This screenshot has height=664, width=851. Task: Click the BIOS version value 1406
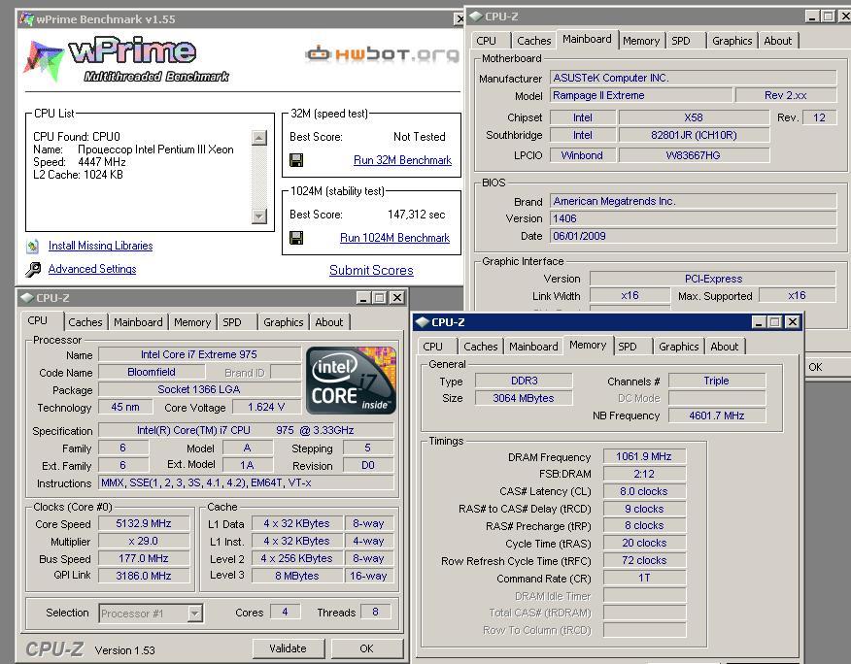coord(694,218)
